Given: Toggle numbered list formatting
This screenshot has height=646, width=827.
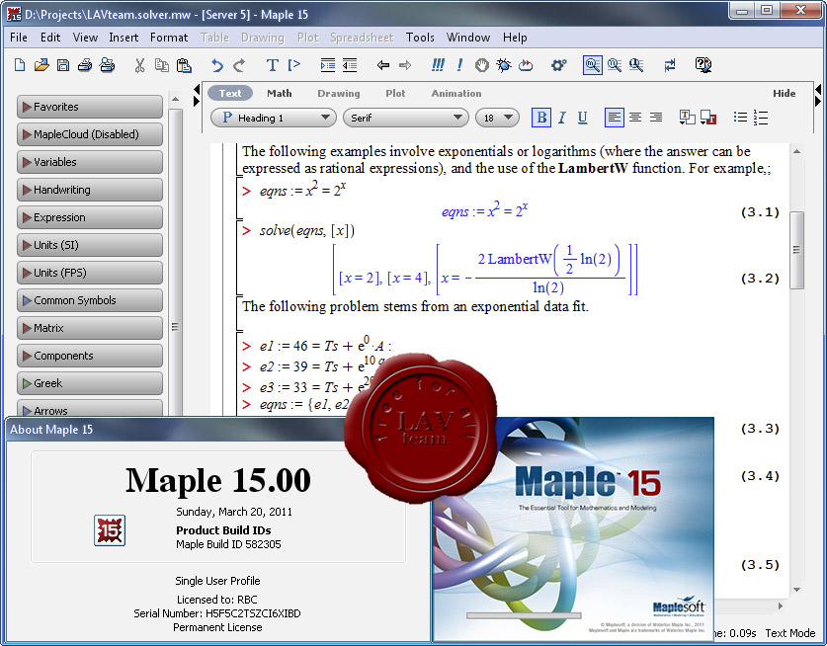Looking at the screenshot, I should [x=761, y=118].
